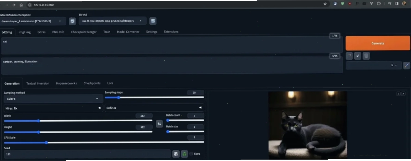
Task: Open the f? extension icon
Action: pyautogui.click(x=357, y=4)
